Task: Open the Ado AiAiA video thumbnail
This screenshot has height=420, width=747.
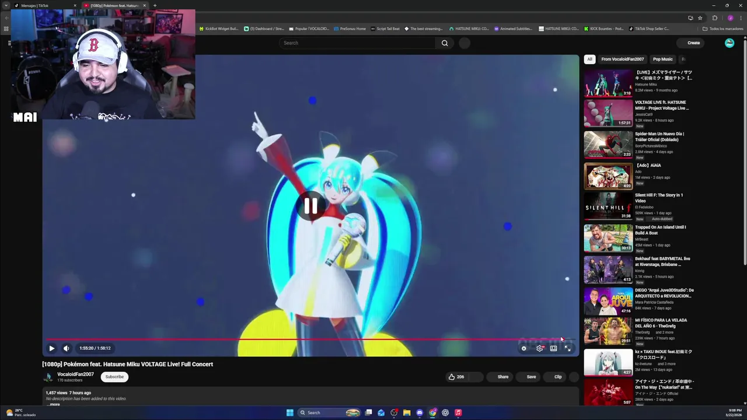Action: 608,176
